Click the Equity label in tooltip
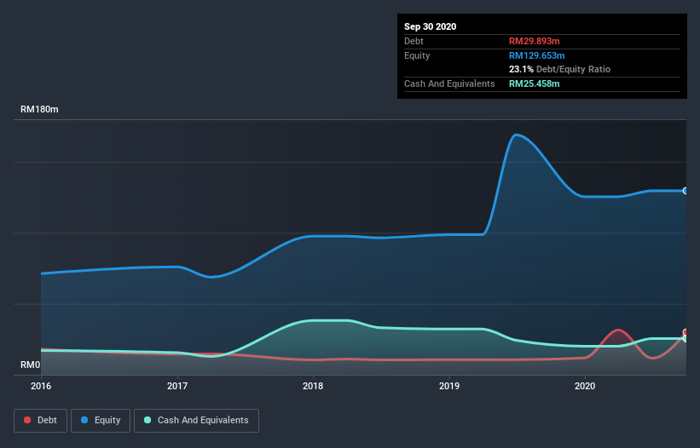Viewport: 700px width, 448px height. [x=417, y=55]
